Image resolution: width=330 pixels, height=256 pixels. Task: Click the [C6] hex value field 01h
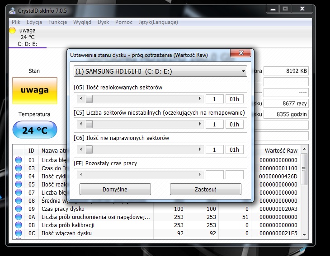235,149
